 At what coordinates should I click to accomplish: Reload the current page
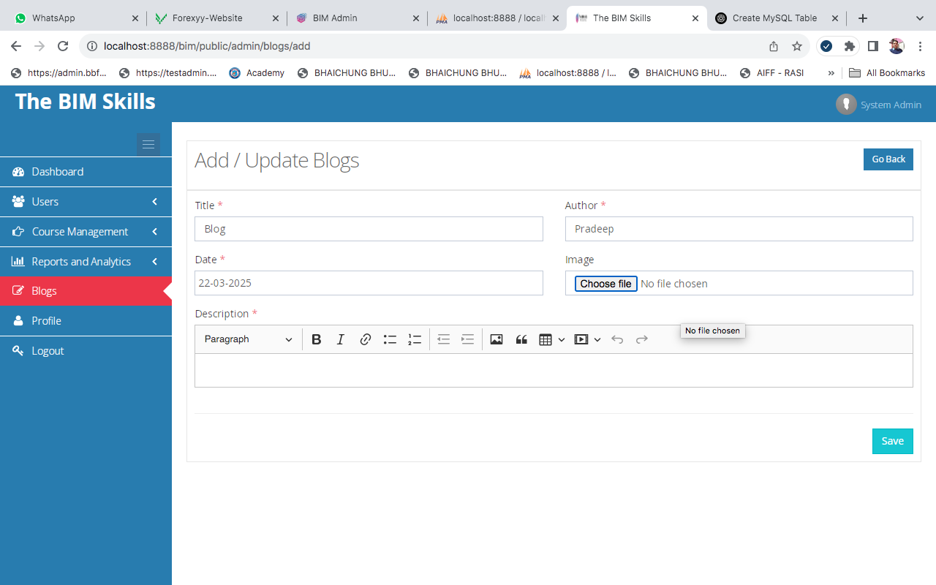coord(63,46)
